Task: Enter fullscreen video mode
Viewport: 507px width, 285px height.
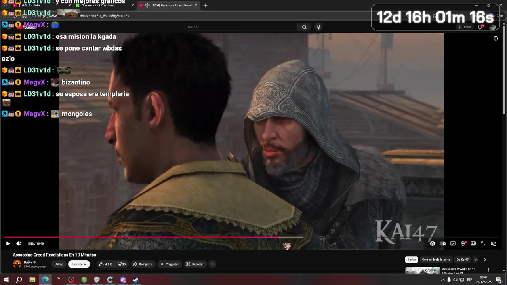Action: click(483, 243)
